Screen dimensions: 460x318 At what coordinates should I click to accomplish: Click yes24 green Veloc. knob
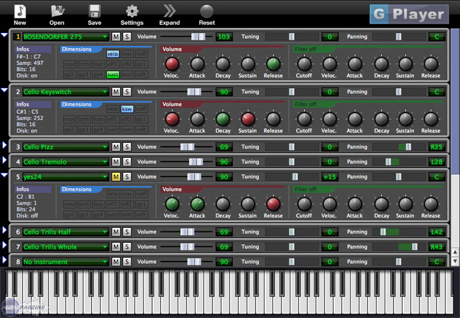[x=172, y=204]
